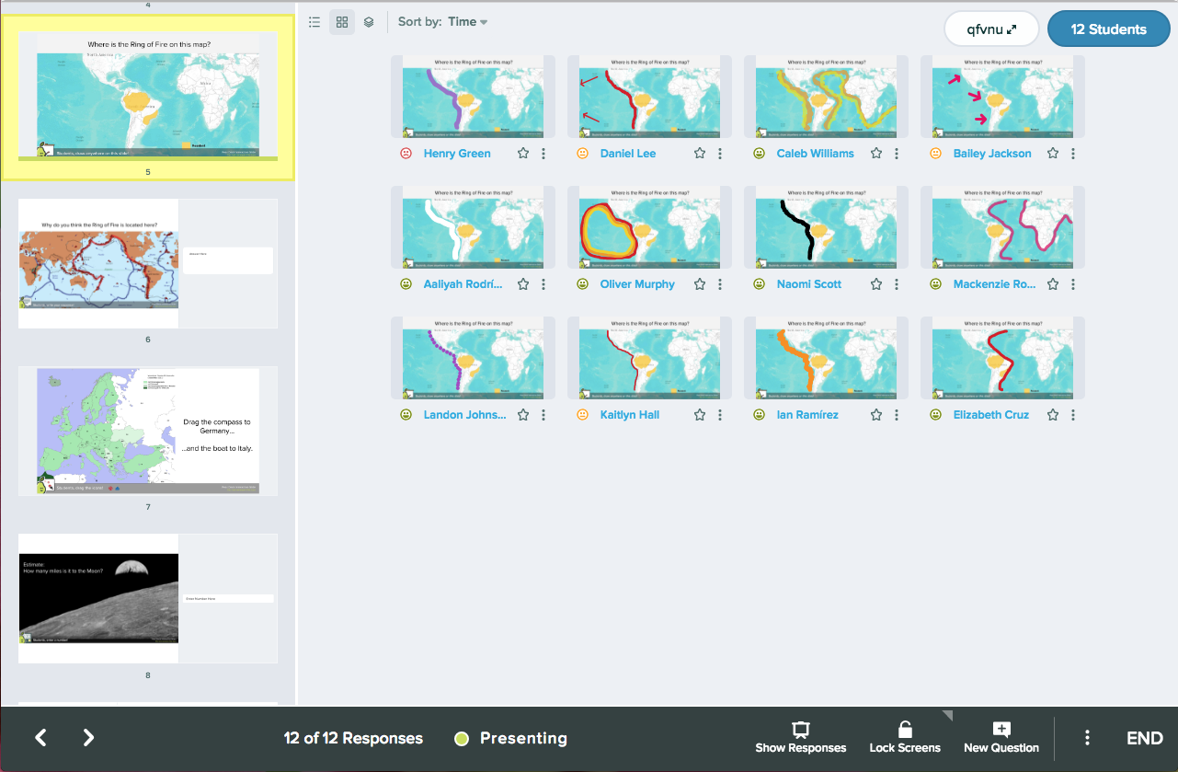Select slide 7 with the Europe map

coord(147,430)
